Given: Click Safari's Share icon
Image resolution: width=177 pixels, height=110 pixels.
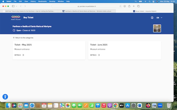Looking at the screenshot, I should point(129,6).
